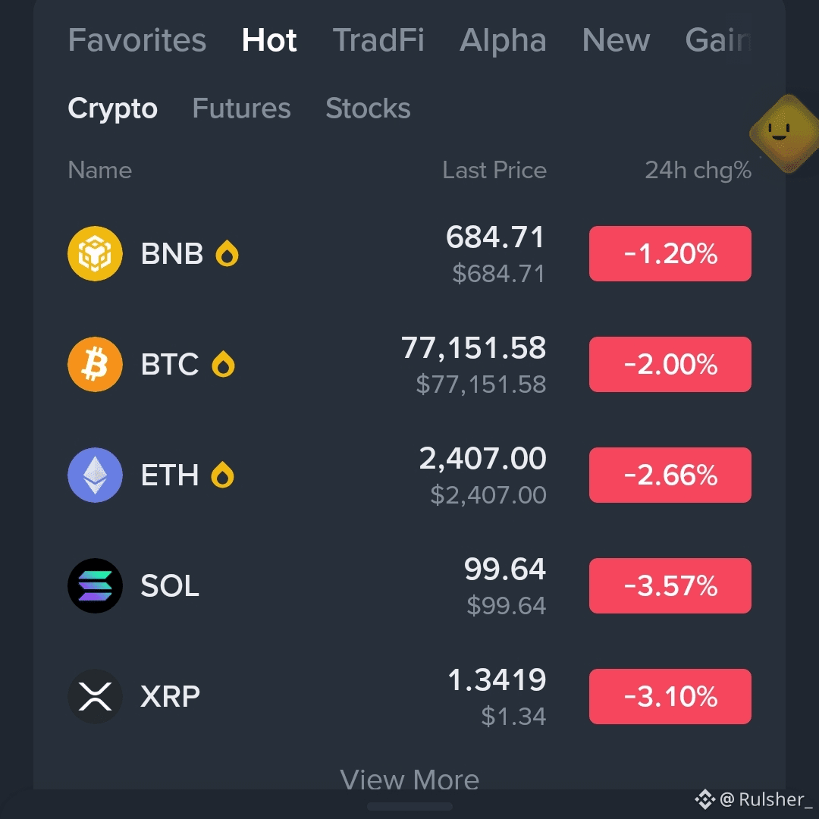Select the Stocks sub-tab
The width and height of the screenshot is (819, 819).
[x=369, y=108]
